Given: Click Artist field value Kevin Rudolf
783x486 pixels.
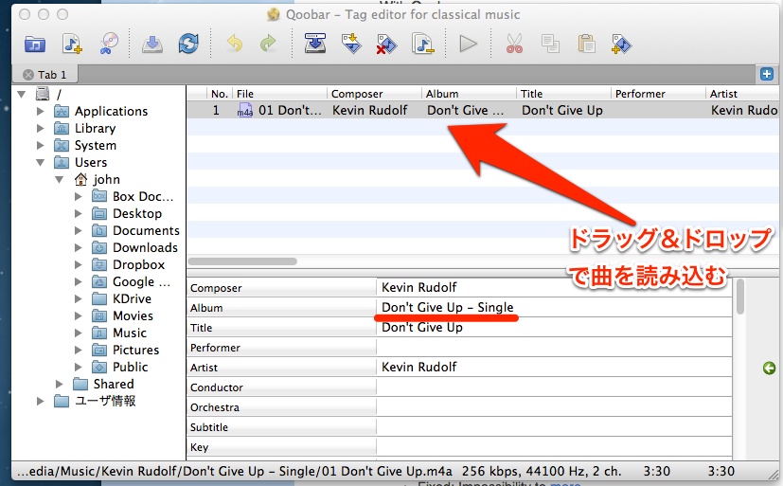Looking at the screenshot, I should click(x=554, y=368).
